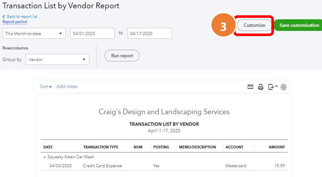Click the back arrow beside report list

4,17
